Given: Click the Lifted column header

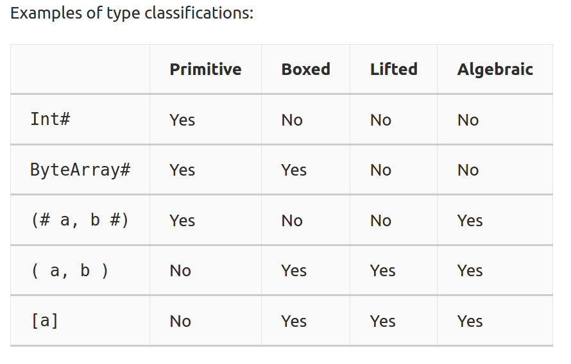Looking at the screenshot, I should pos(394,69).
